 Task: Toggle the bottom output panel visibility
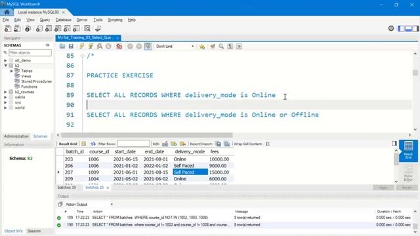408,28
